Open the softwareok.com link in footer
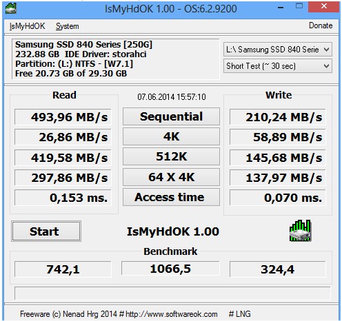The width and height of the screenshot is (342, 321). click(172, 314)
